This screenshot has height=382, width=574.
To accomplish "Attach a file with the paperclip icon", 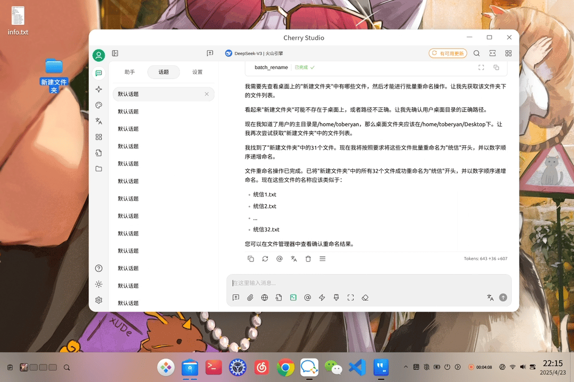I will [x=250, y=298].
